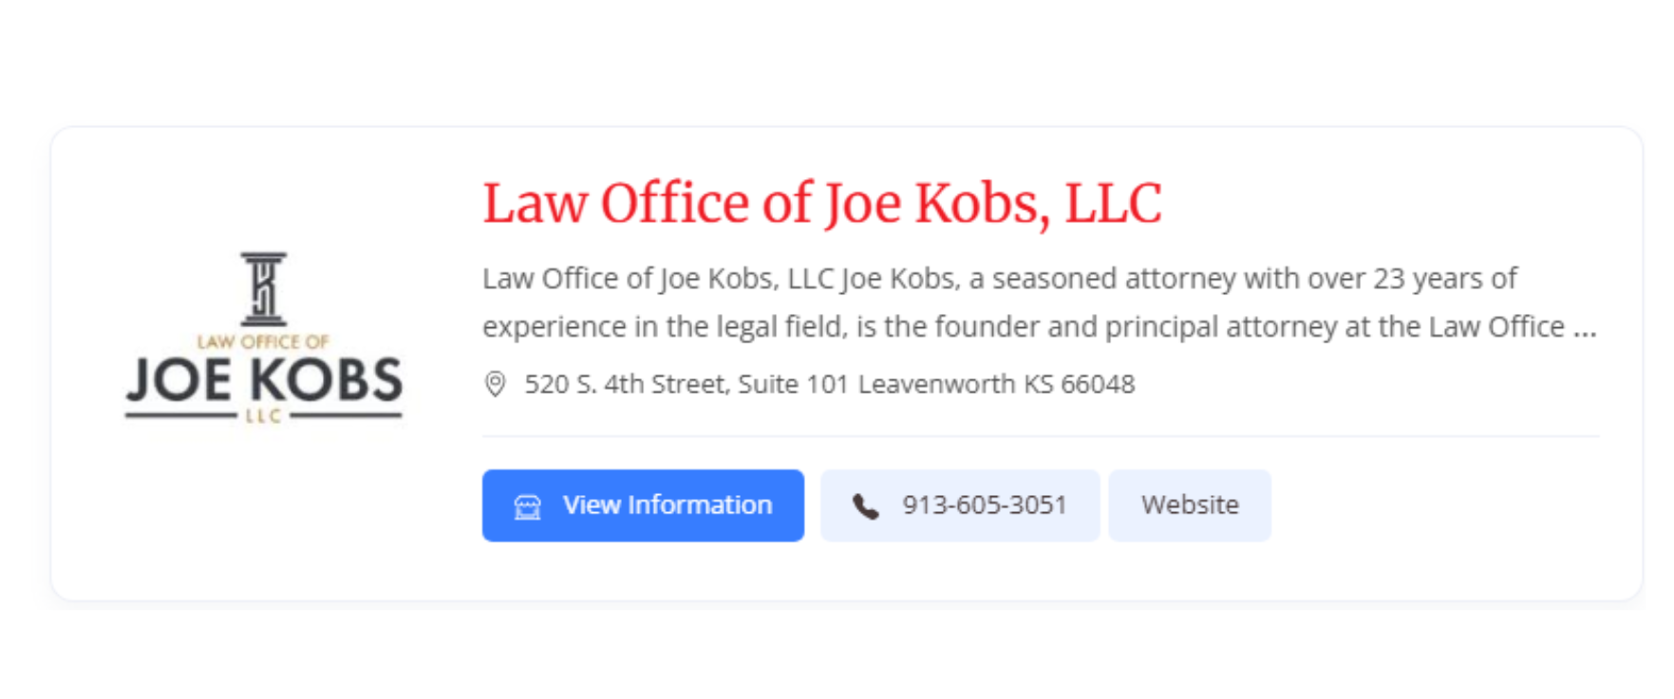Open the View Information button
Screen dimensions: 1674x699
pos(643,506)
